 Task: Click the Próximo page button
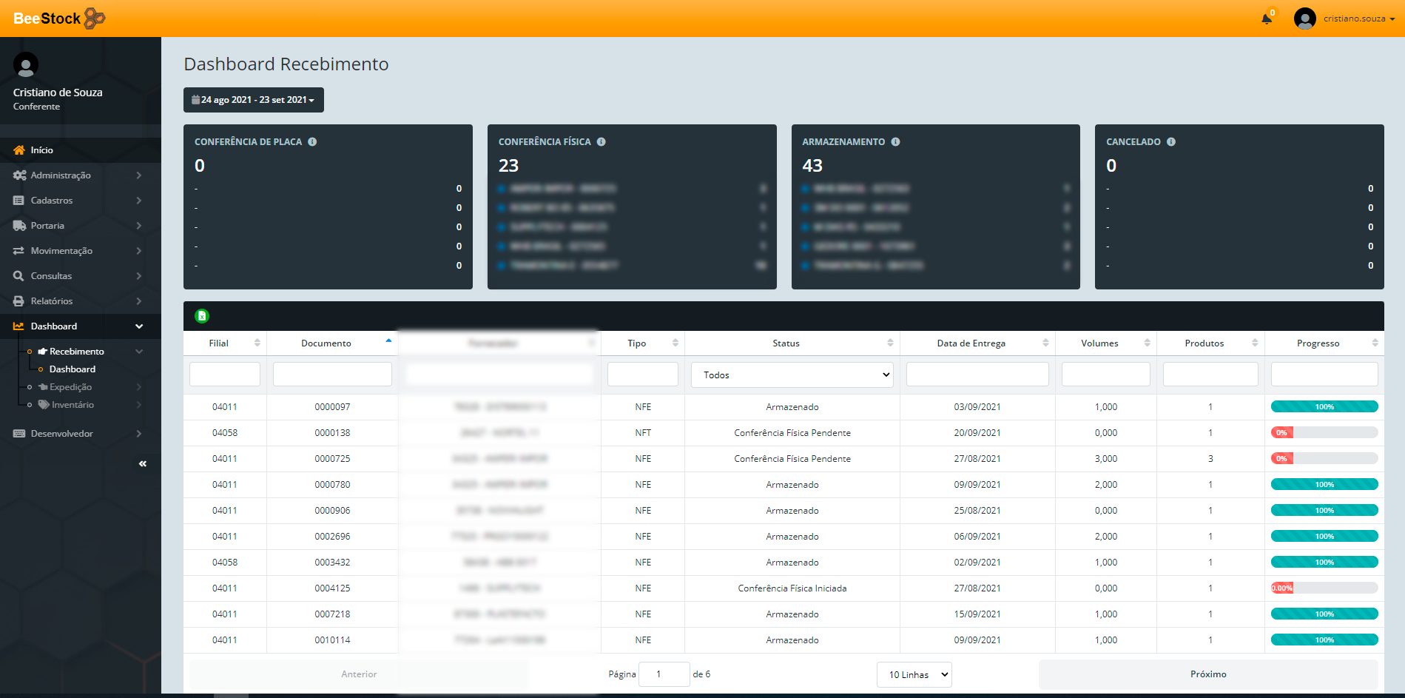(1208, 674)
